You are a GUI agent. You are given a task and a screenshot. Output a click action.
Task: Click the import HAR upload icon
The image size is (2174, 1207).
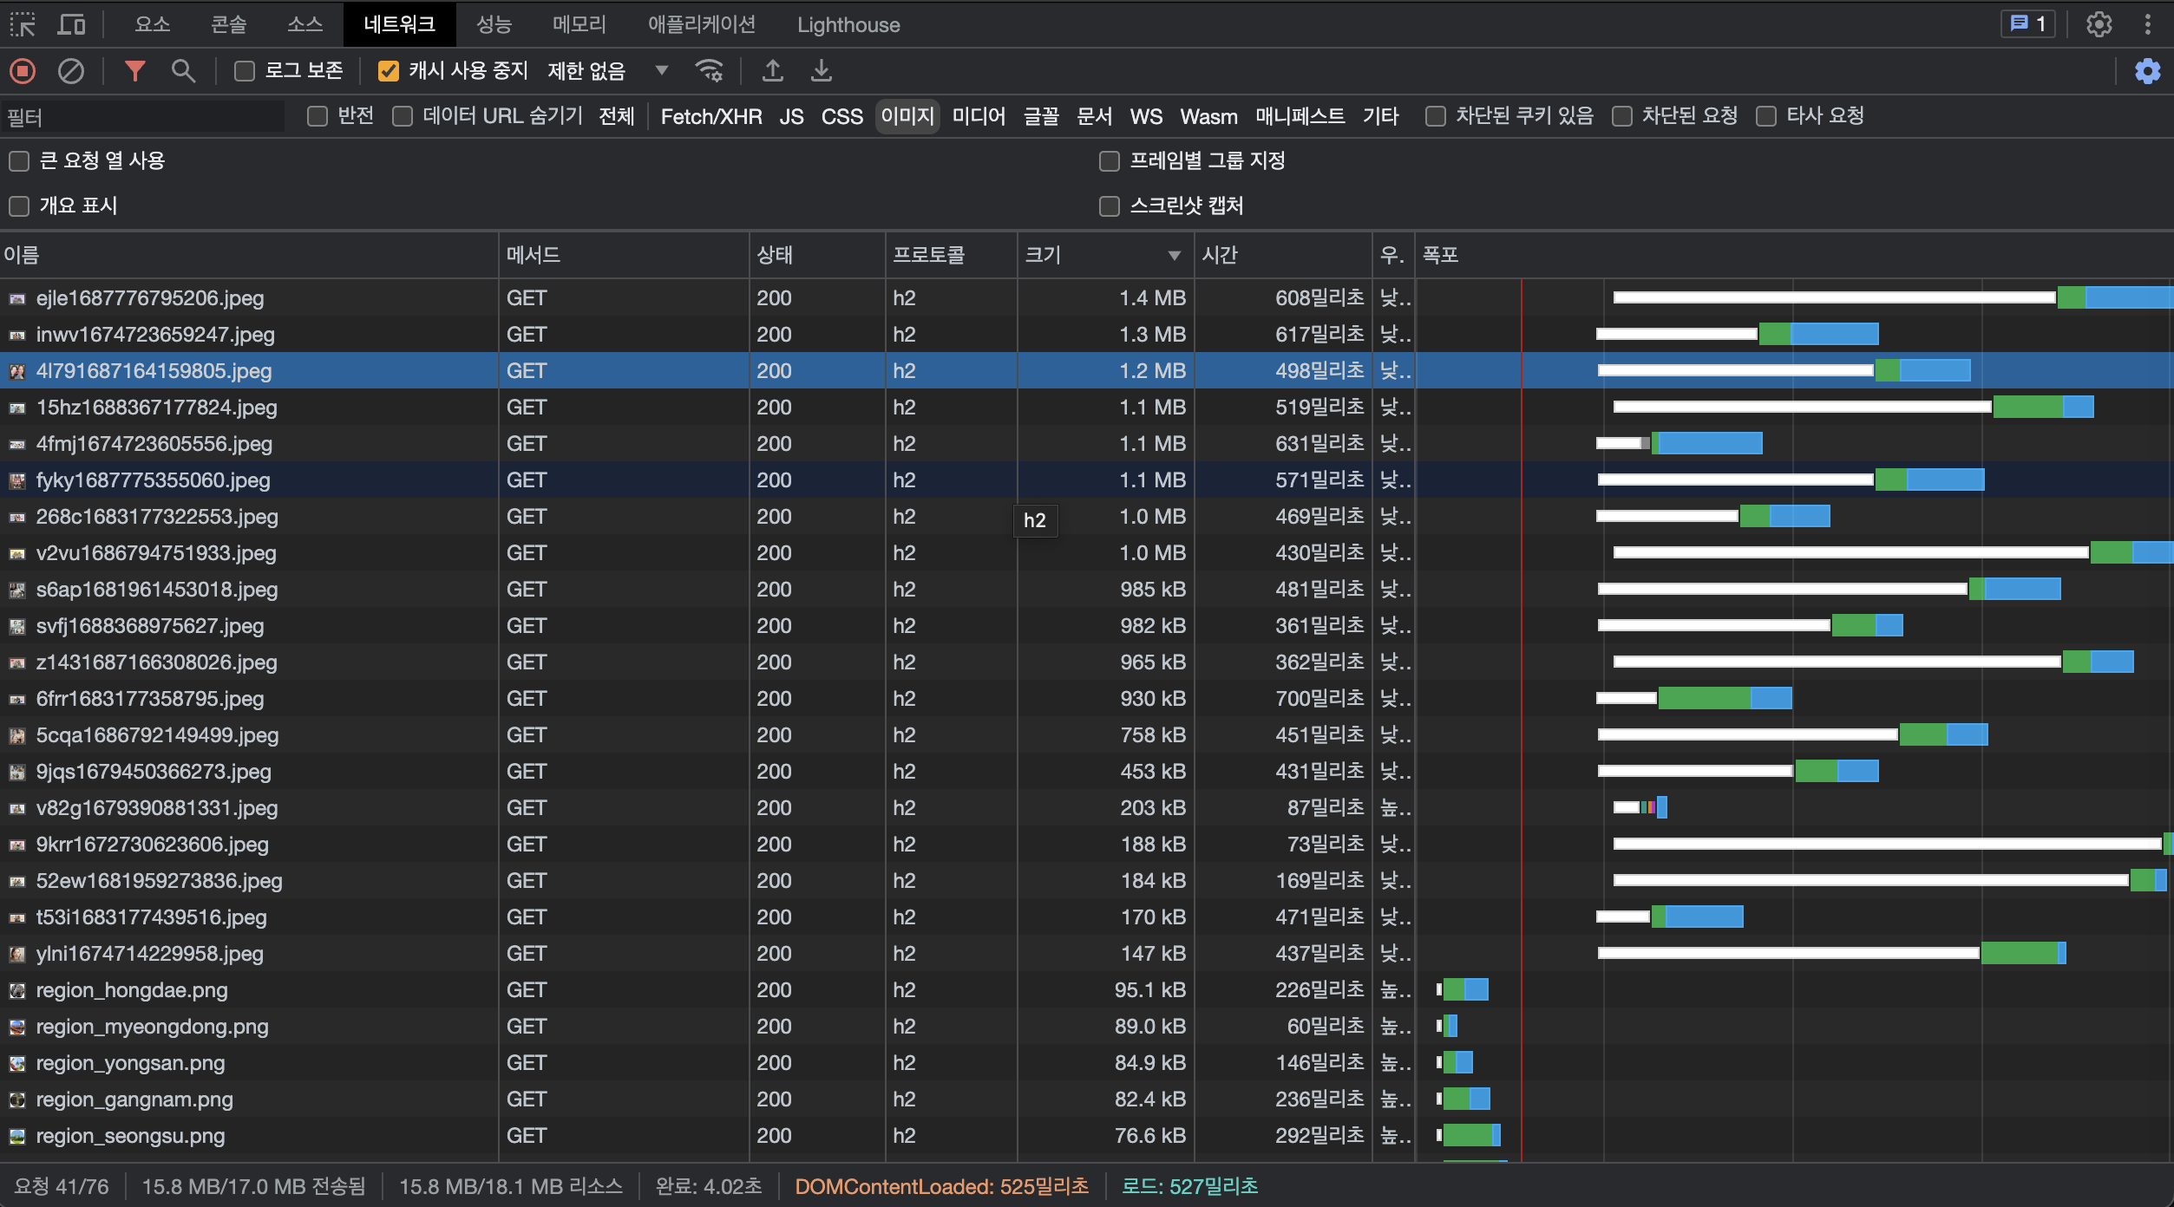coord(772,71)
